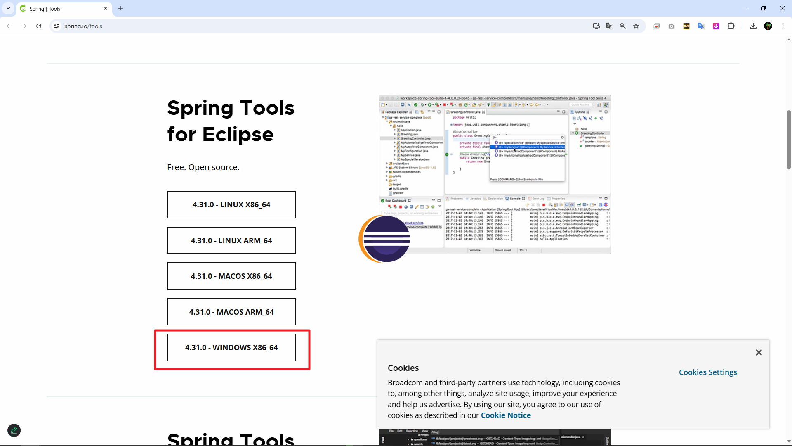Click the pink download extension icon

[x=716, y=26]
